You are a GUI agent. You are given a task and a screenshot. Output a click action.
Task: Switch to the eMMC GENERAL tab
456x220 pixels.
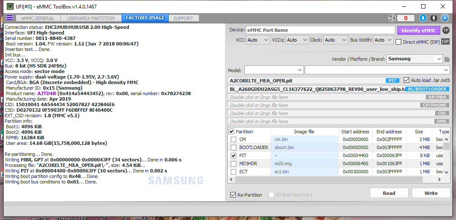(x=38, y=18)
